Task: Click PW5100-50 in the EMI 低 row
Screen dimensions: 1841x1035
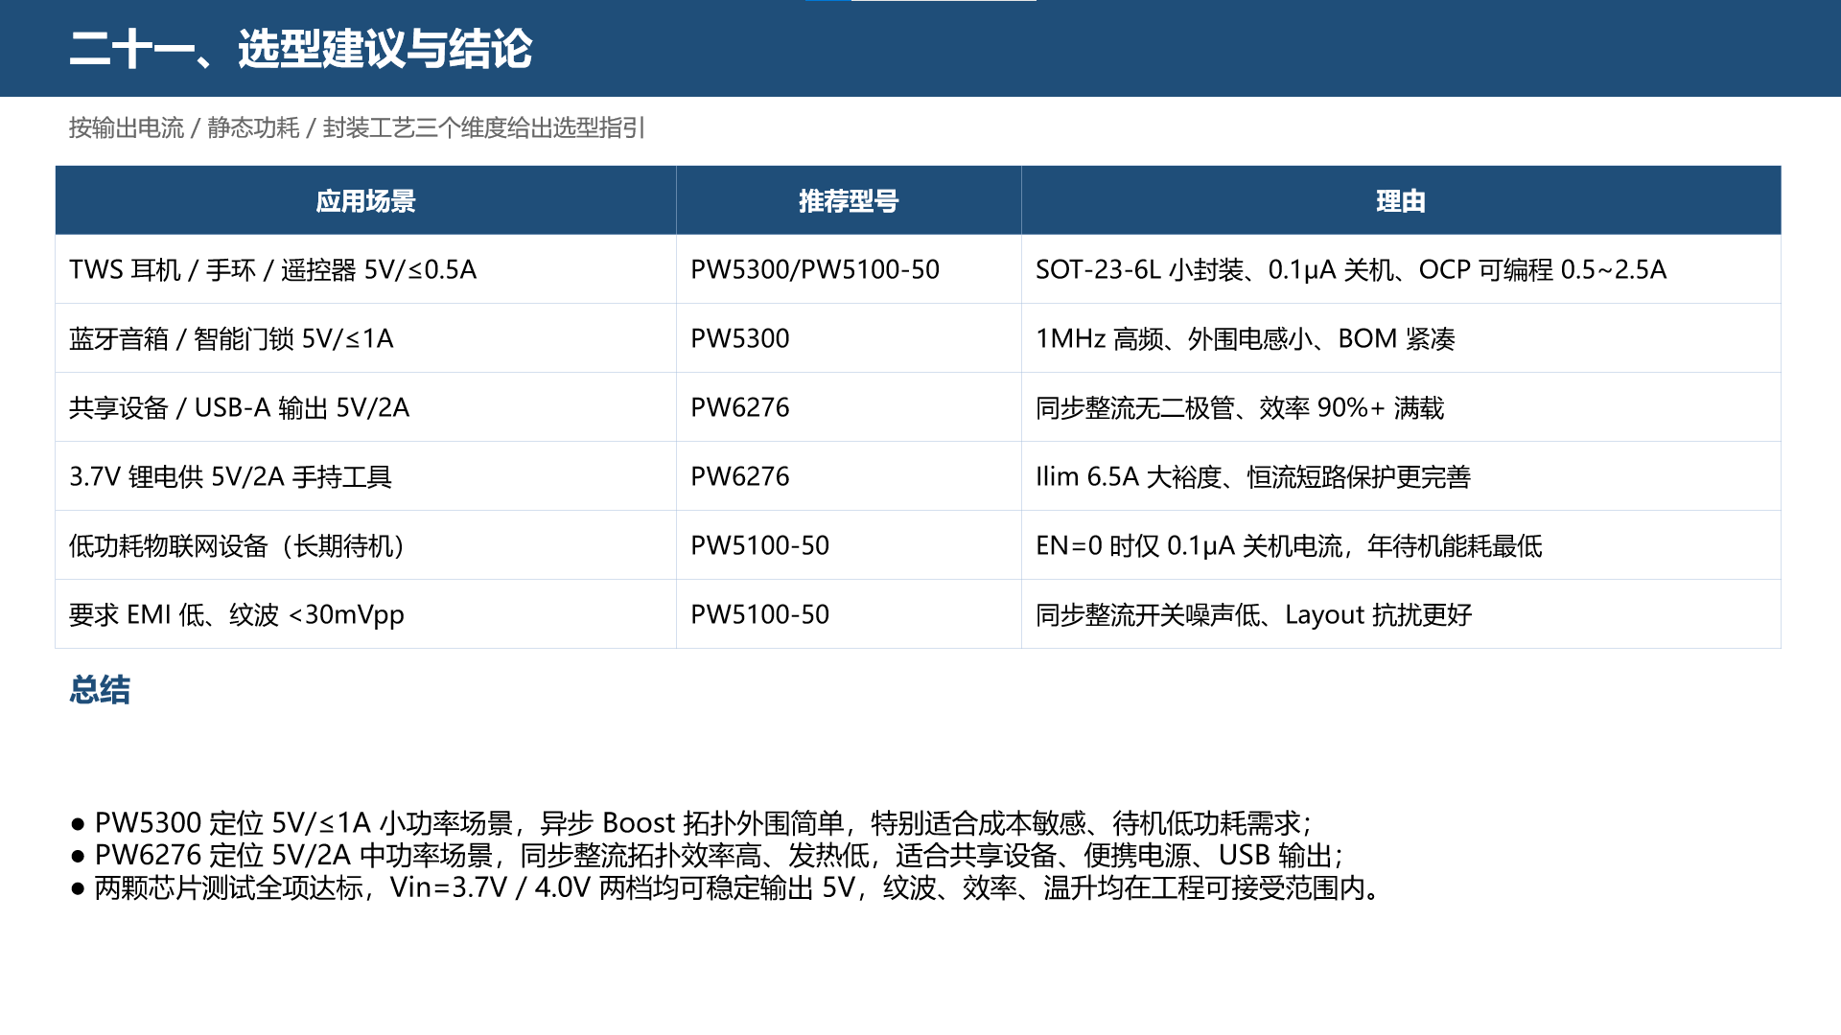Action: click(849, 614)
